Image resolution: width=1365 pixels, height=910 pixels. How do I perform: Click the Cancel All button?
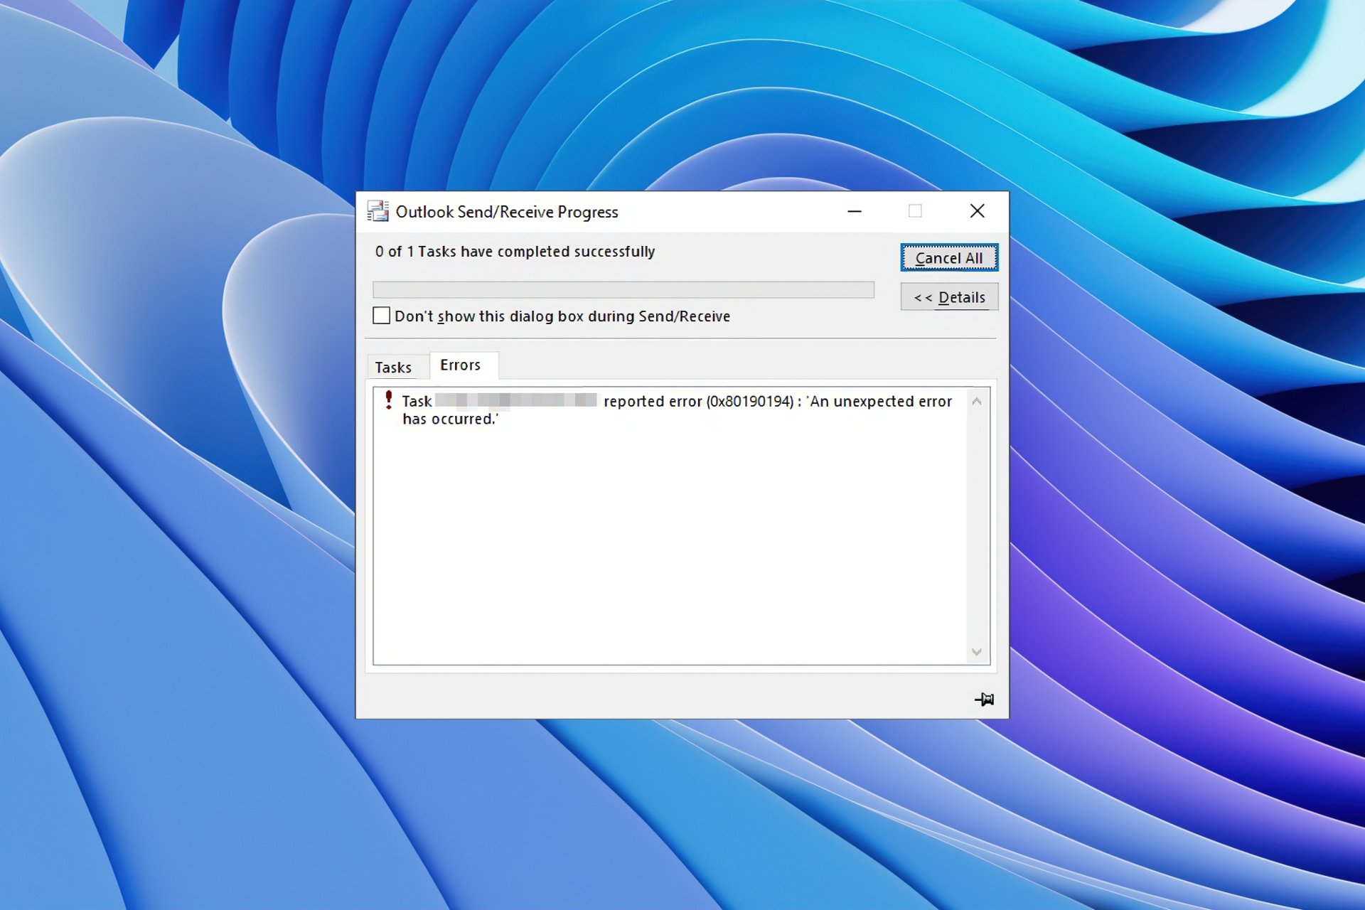949,257
